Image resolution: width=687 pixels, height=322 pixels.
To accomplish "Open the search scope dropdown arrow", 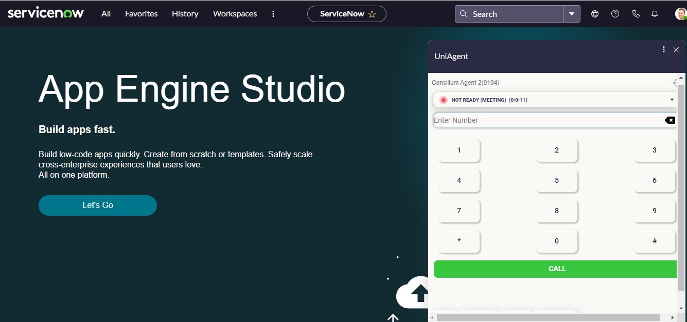I will (572, 14).
